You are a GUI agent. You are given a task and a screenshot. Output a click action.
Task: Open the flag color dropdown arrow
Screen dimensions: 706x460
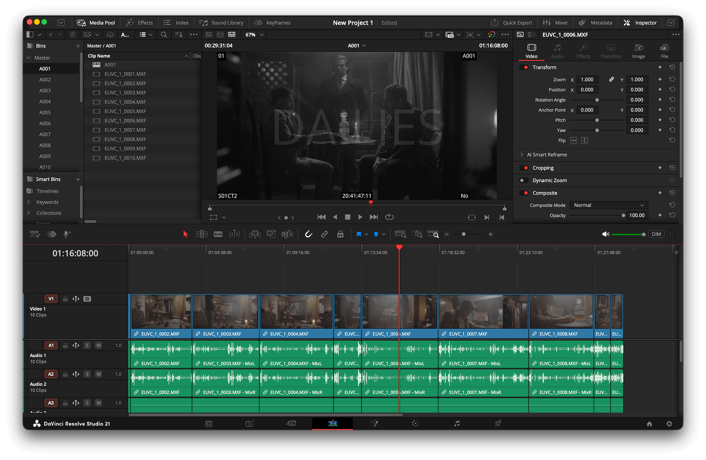366,234
